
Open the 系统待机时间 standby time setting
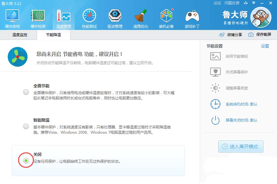click(x=241, y=104)
